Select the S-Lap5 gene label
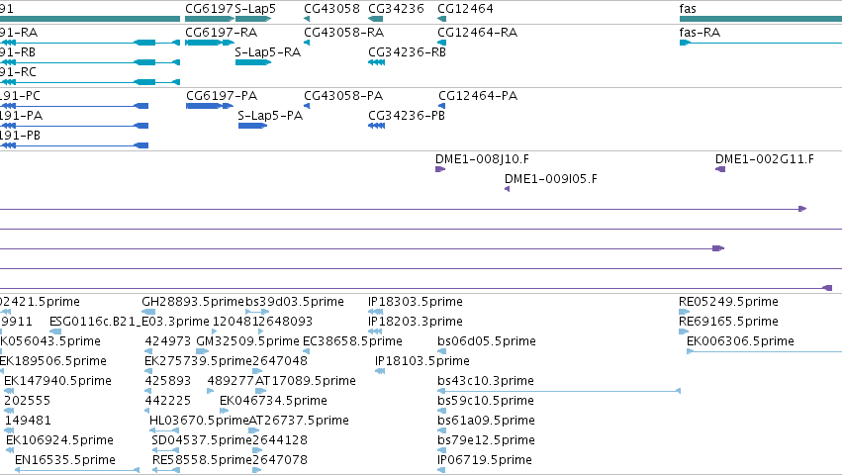Screen dimensions: 842x475 (x=255, y=9)
